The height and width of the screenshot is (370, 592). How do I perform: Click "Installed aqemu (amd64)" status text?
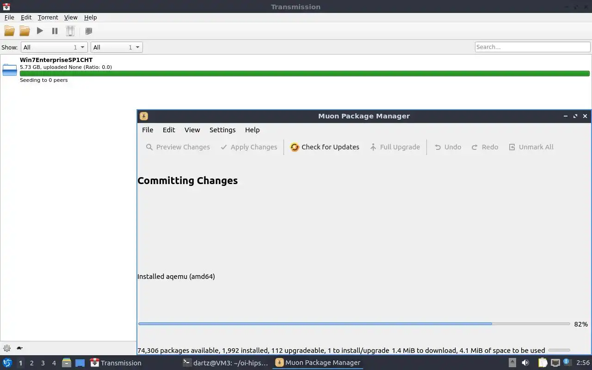pos(176,277)
